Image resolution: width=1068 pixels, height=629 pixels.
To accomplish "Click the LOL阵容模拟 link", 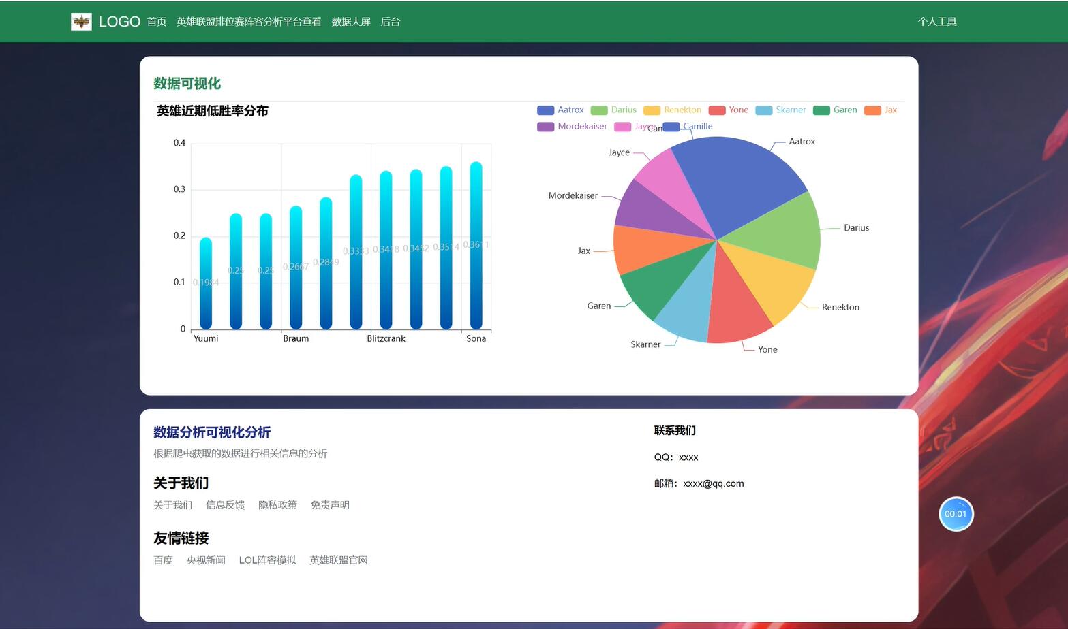I will (267, 560).
